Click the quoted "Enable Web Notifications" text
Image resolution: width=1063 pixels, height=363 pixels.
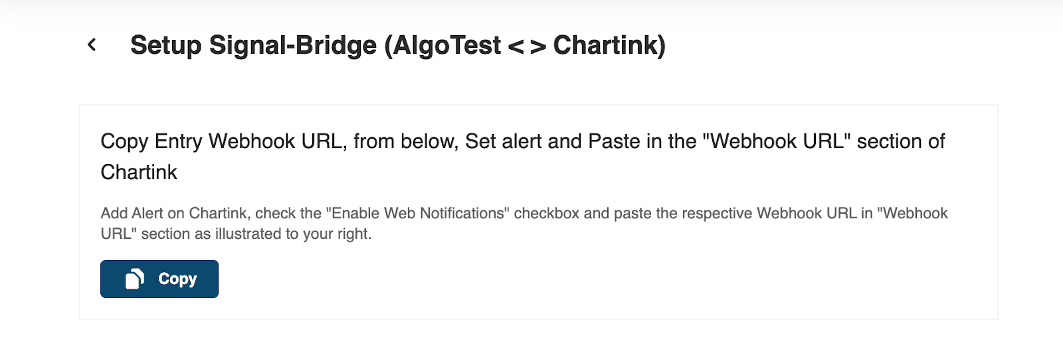tap(417, 214)
